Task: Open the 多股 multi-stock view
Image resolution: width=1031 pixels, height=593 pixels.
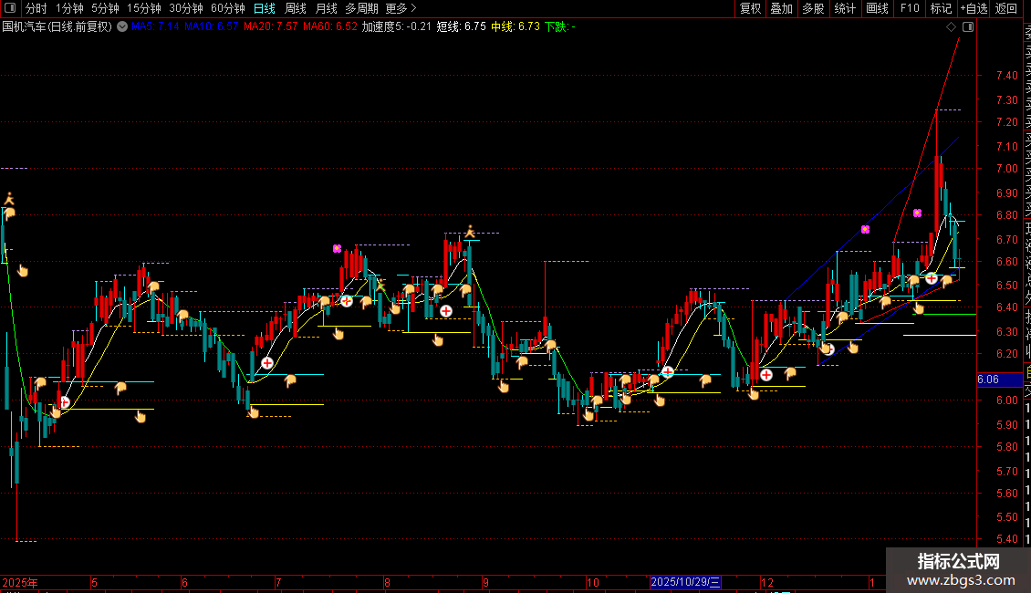Action: [813, 8]
